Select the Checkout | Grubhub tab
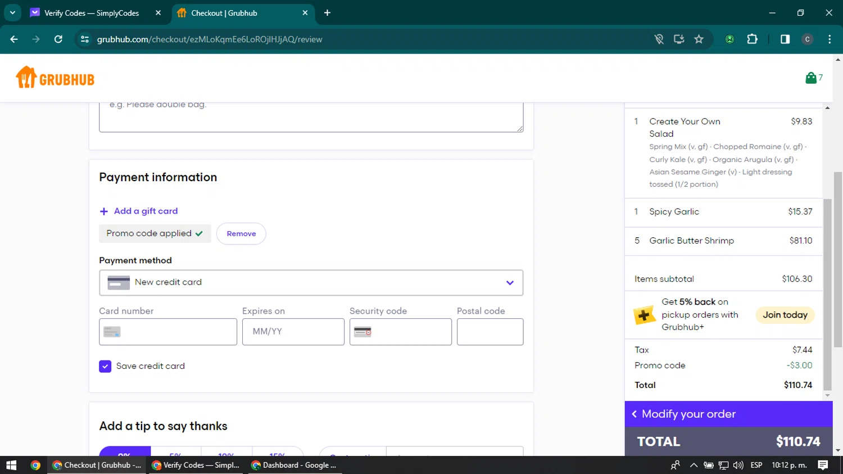Screen dimensions: 843x474 [242, 12]
